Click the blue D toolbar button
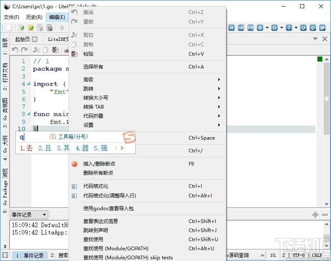331x261 pixels. pos(313,28)
